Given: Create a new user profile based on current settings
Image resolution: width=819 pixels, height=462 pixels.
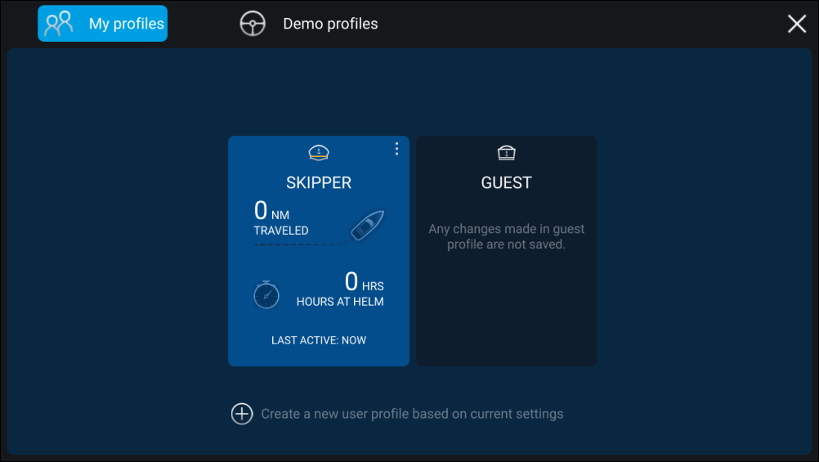Looking at the screenshot, I should point(412,414).
